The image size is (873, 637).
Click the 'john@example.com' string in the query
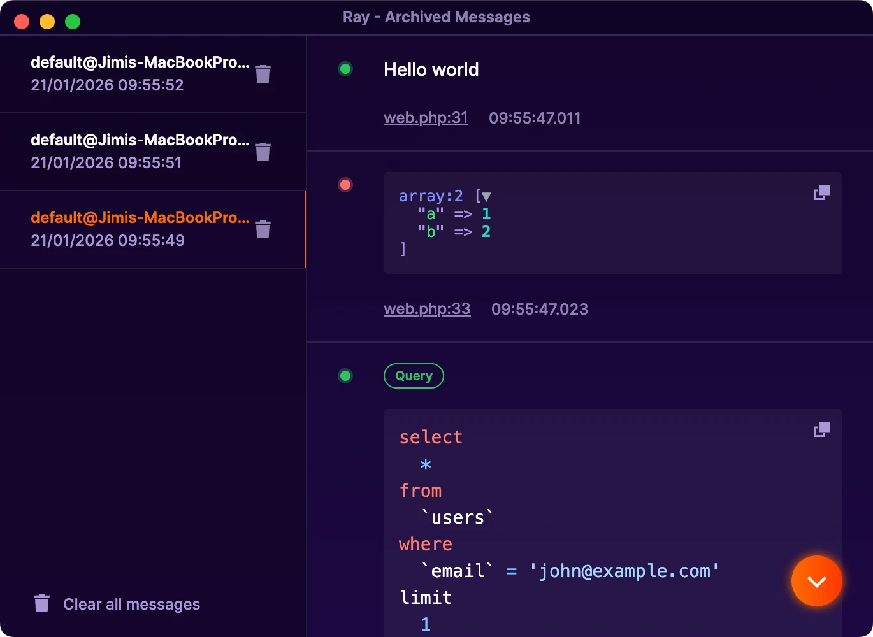(x=624, y=571)
